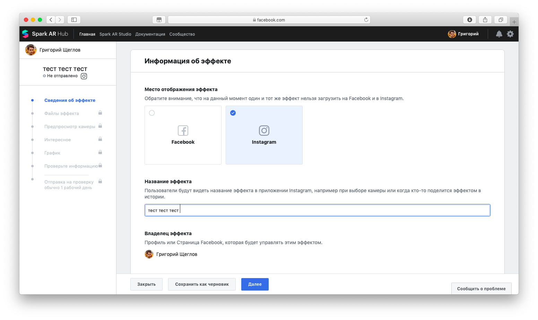Select Сведения об эффекте step

pyautogui.click(x=70, y=100)
